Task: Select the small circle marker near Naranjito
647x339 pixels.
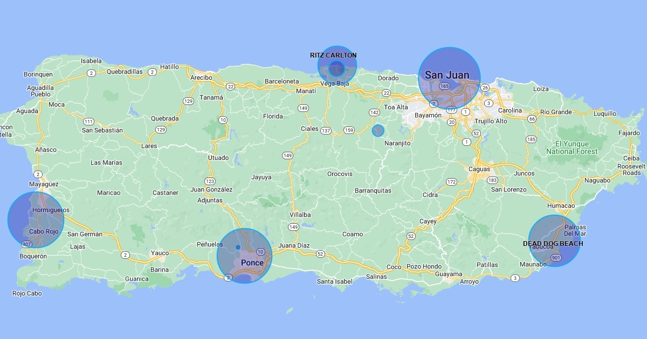Action: pos(378,130)
